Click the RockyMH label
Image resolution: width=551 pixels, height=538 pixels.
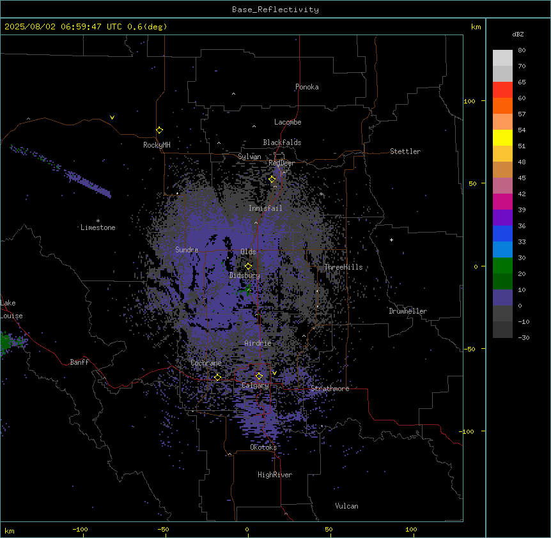coord(157,145)
